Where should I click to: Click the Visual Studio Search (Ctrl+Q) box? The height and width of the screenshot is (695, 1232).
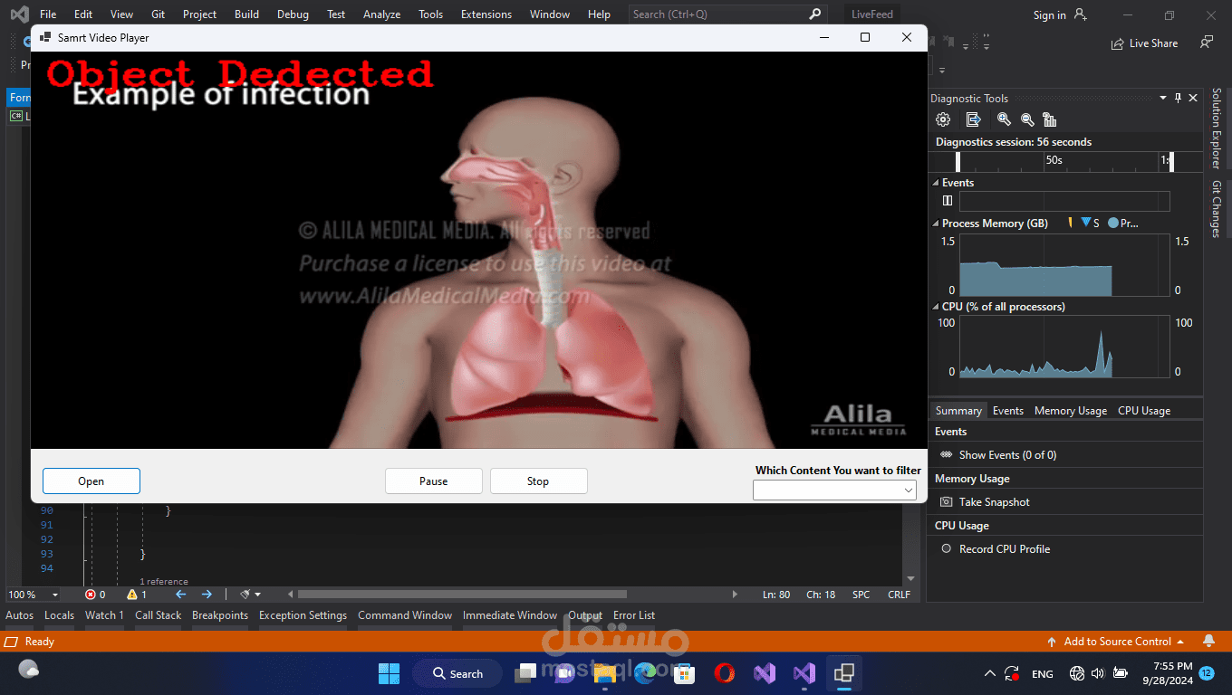(x=727, y=14)
